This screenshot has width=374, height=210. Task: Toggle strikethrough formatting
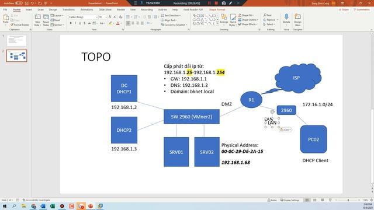[89, 23]
